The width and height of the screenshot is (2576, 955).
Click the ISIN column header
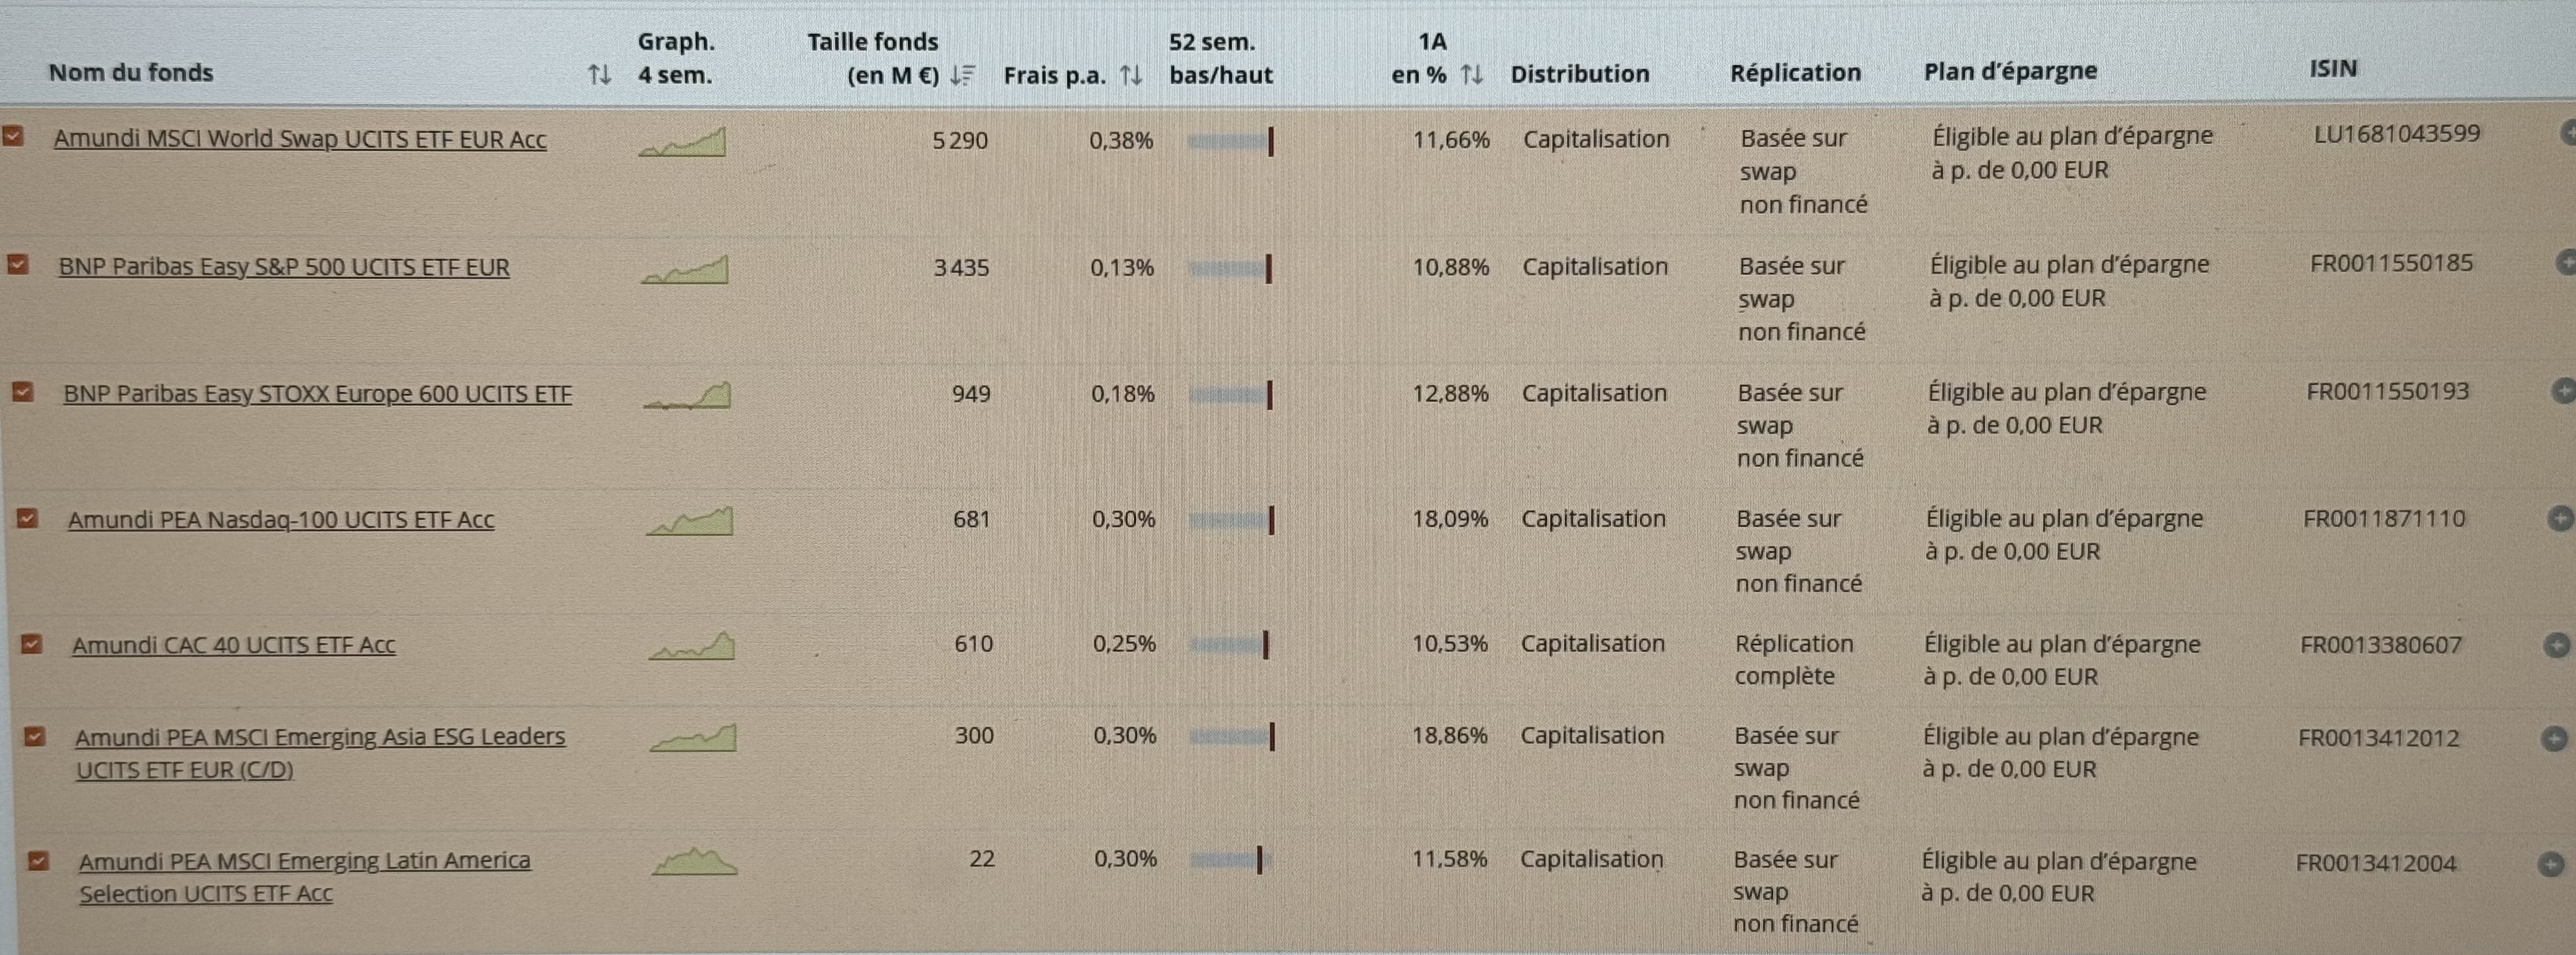point(2333,69)
